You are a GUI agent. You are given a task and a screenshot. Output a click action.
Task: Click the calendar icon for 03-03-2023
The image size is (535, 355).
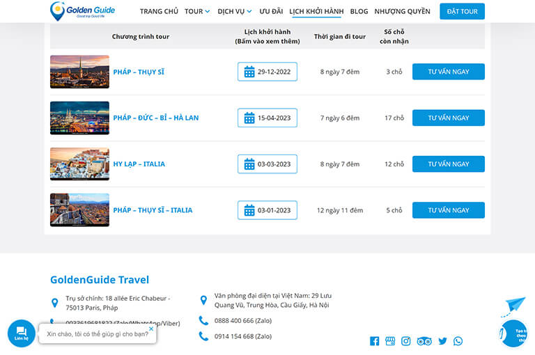(x=249, y=164)
